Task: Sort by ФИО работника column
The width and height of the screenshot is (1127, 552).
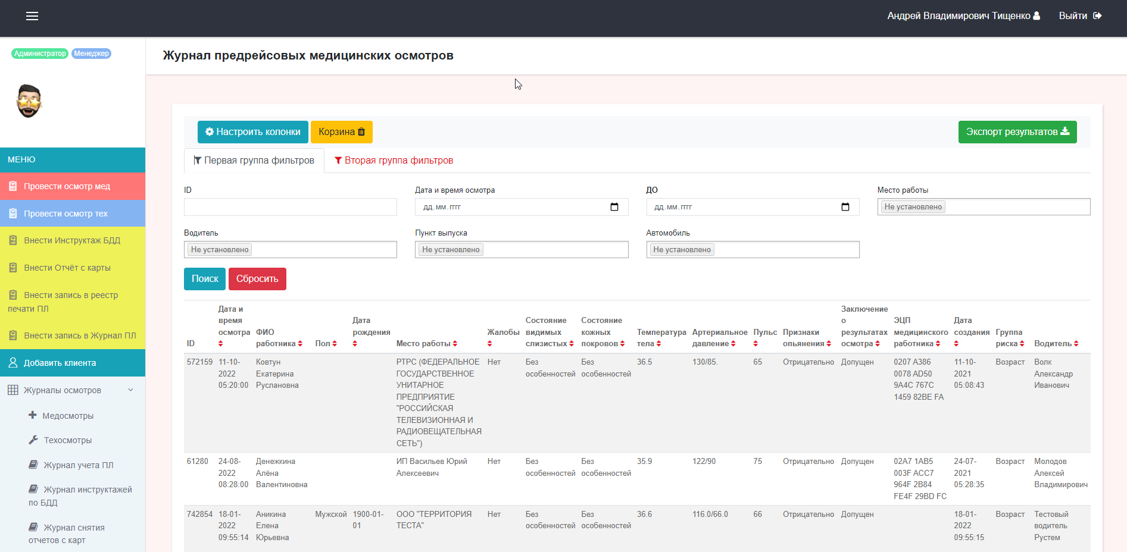Action: pyautogui.click(x=300, y=344)
